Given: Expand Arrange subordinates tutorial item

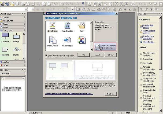Looking at the screenshot, I should 141,68.
